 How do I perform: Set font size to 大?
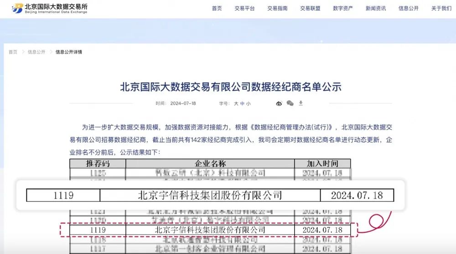[x=236, y=104]
